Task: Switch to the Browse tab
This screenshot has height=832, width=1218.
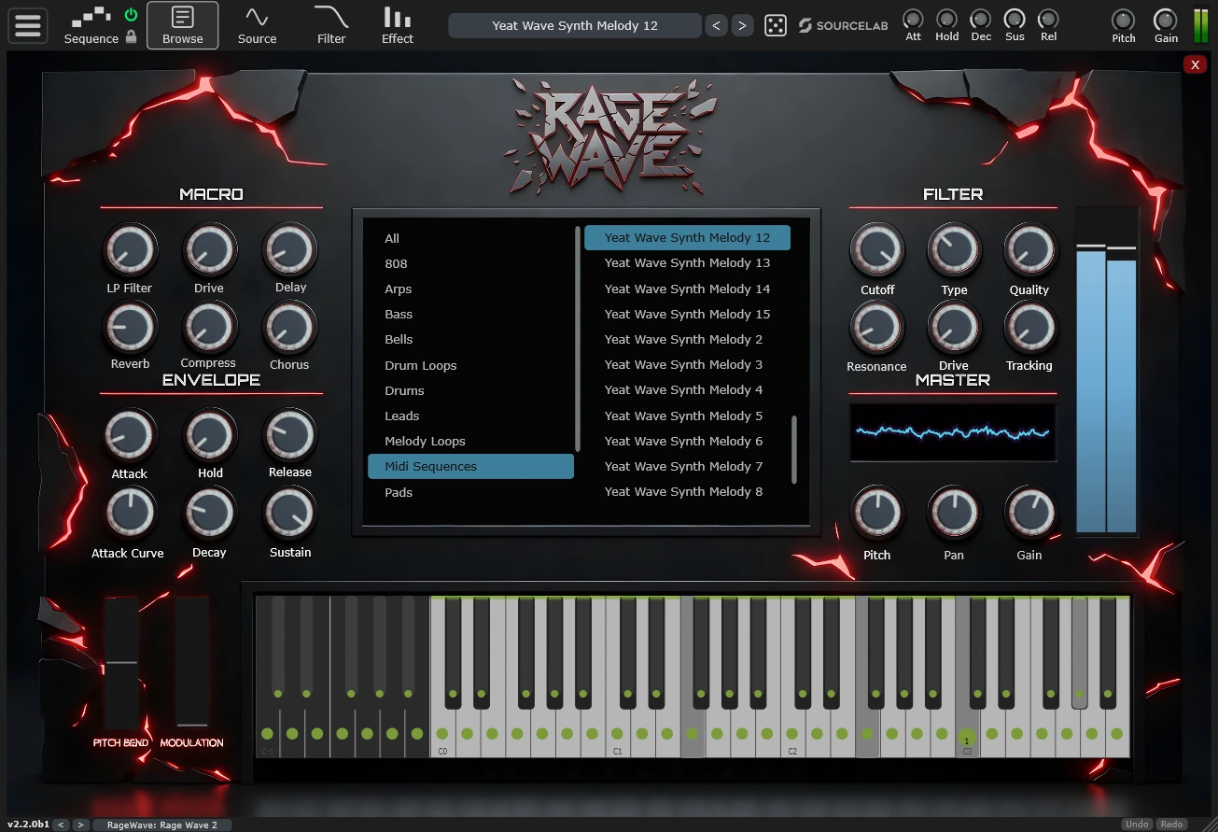Action: 182,25
